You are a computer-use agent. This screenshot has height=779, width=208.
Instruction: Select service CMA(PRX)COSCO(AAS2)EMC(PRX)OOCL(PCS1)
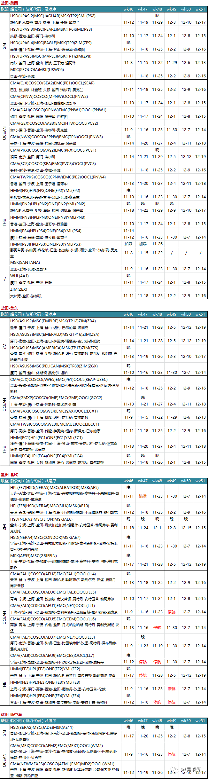point(53,150)
